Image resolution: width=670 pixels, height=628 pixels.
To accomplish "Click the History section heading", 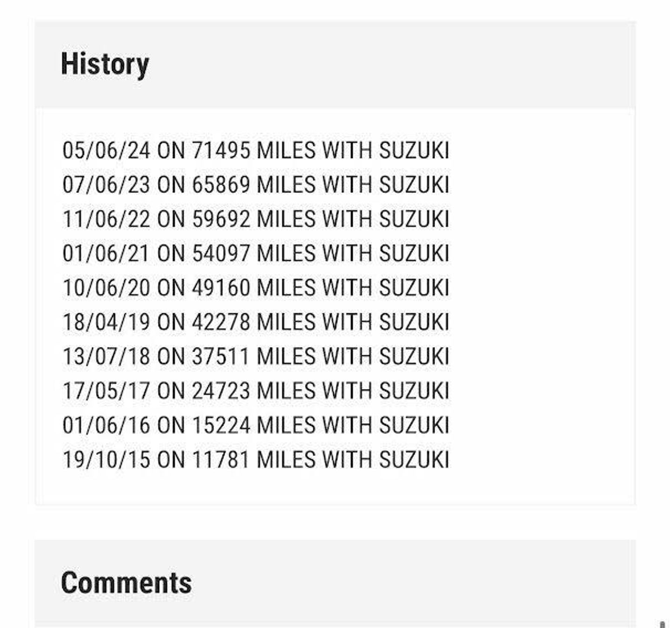I will pyautogui.click(x=105, y=64).
